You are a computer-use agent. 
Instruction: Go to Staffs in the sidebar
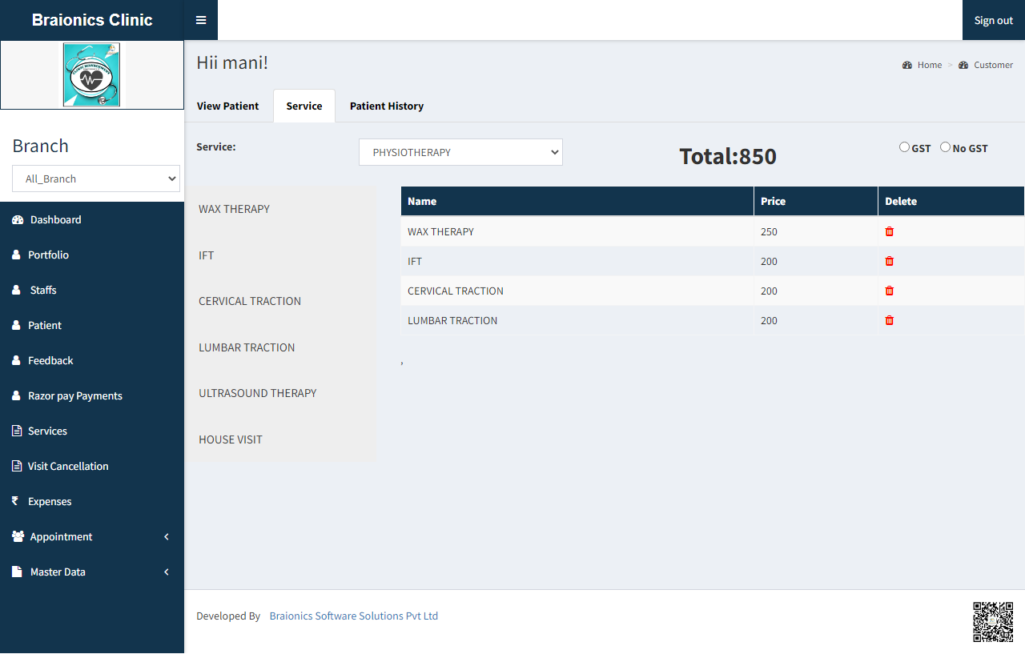point(92,290)
